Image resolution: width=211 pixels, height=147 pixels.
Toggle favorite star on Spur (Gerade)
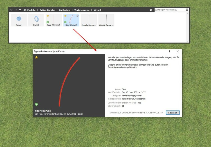click(x=48, y=16)
